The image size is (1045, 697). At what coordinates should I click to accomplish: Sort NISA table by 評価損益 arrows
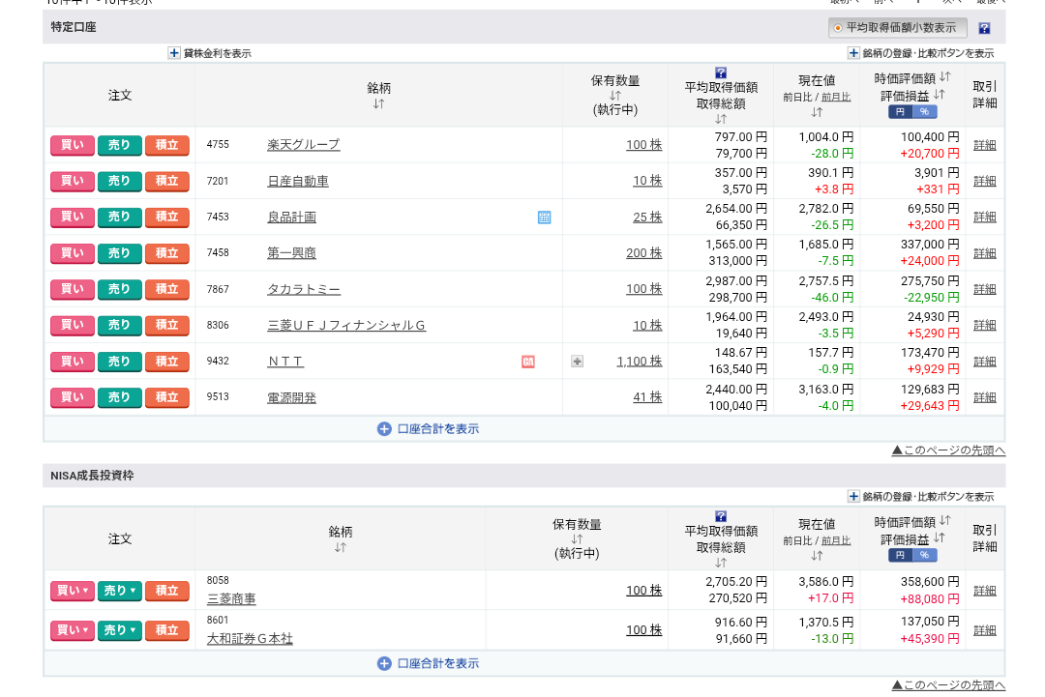click(x=939, y=538)
